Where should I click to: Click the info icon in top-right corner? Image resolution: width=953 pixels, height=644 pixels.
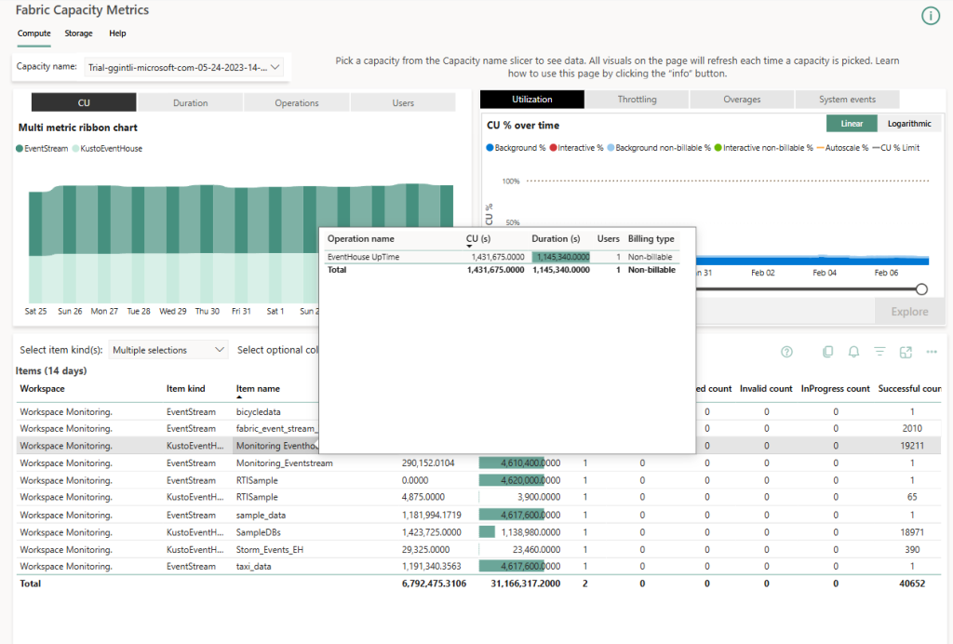click(x=930, y=16)
